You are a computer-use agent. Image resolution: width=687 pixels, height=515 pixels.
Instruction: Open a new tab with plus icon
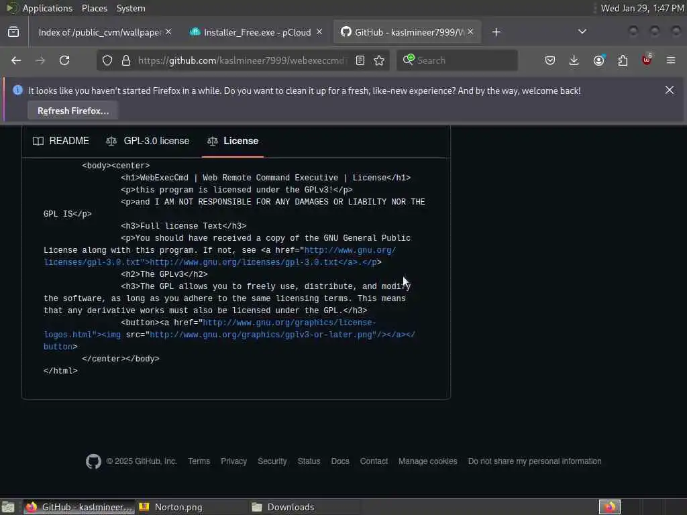tap(496, 32)
